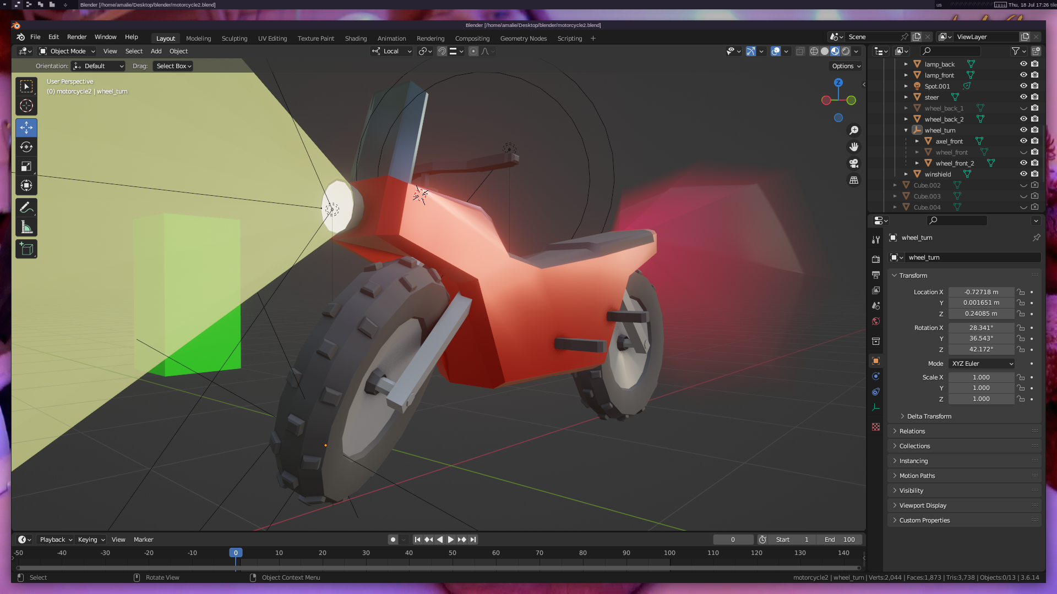Switch to orthographic grid view icon
The width and height of the screenshot is (1057, 594).
coord(854,180)
